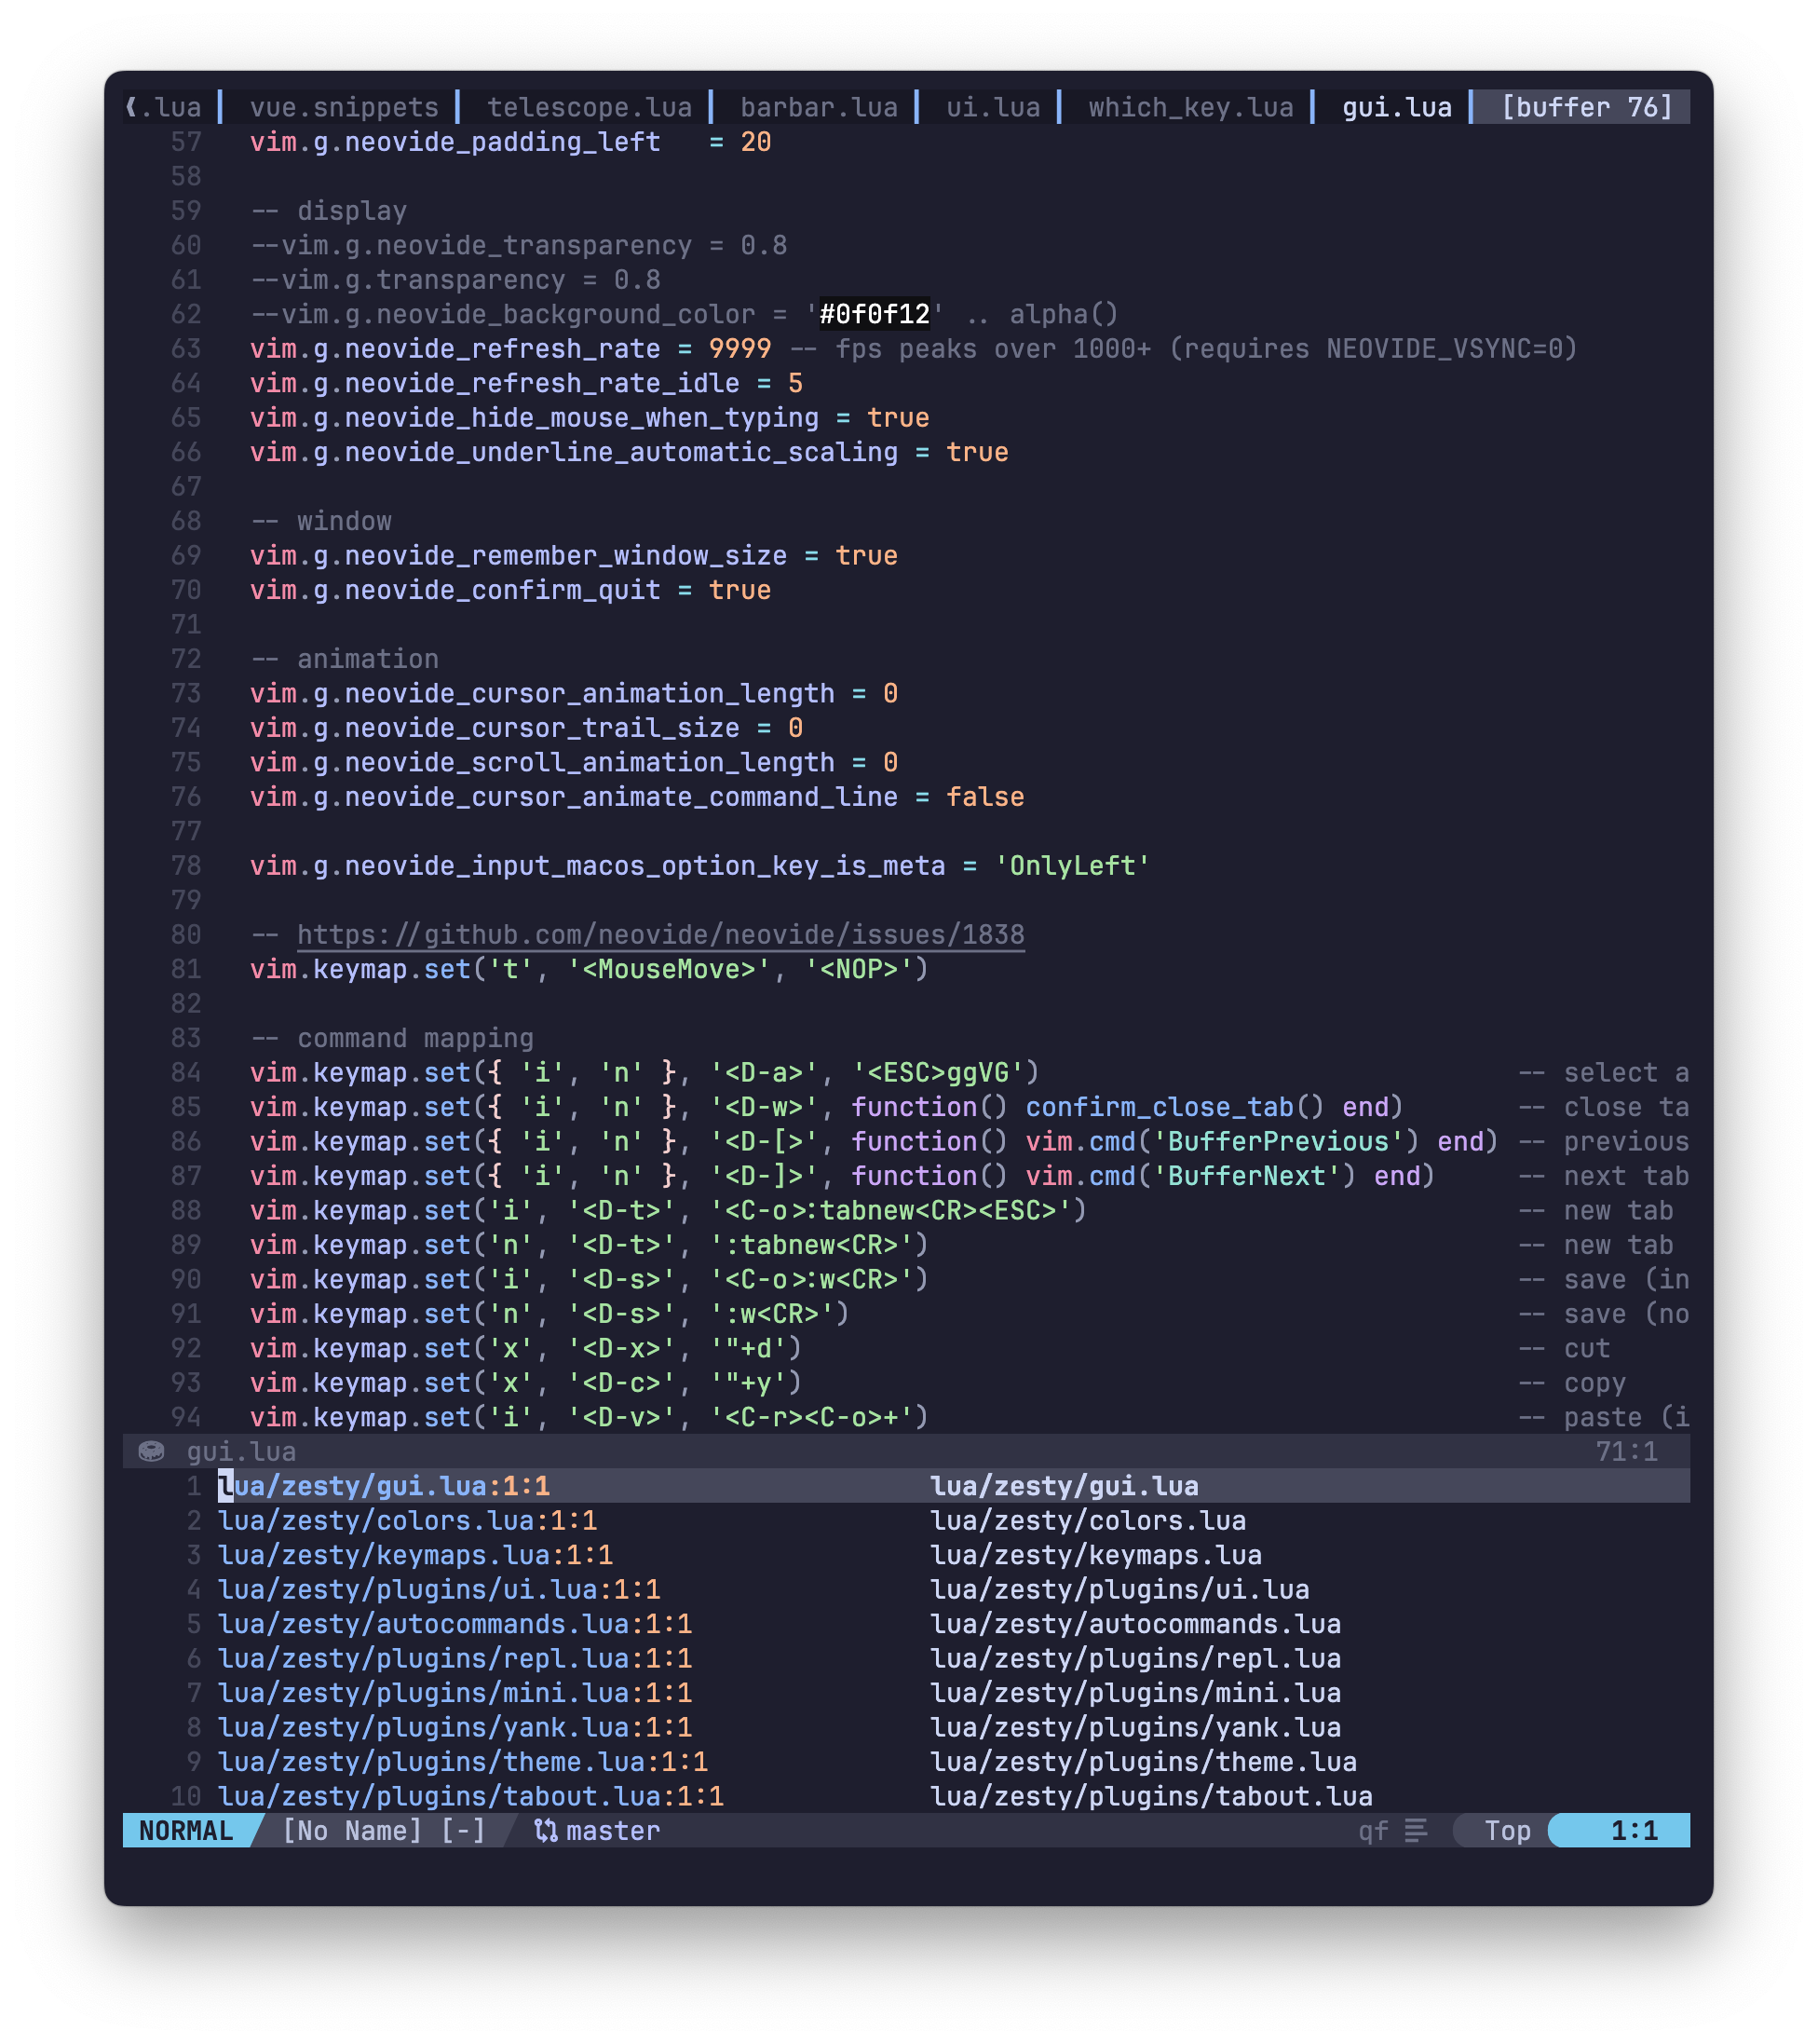Select the [buffer 76] tab
This screenshot has height=2044, width=1818.
[1586, 107]
